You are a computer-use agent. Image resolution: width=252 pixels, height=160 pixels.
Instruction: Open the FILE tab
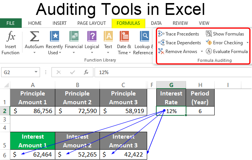tap(11, 23)
